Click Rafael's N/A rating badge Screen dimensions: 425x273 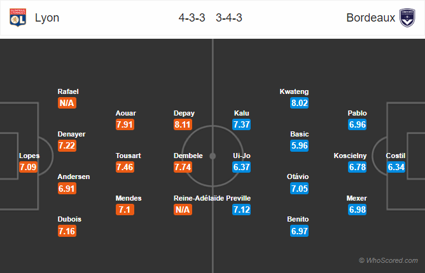click(67, 103)
